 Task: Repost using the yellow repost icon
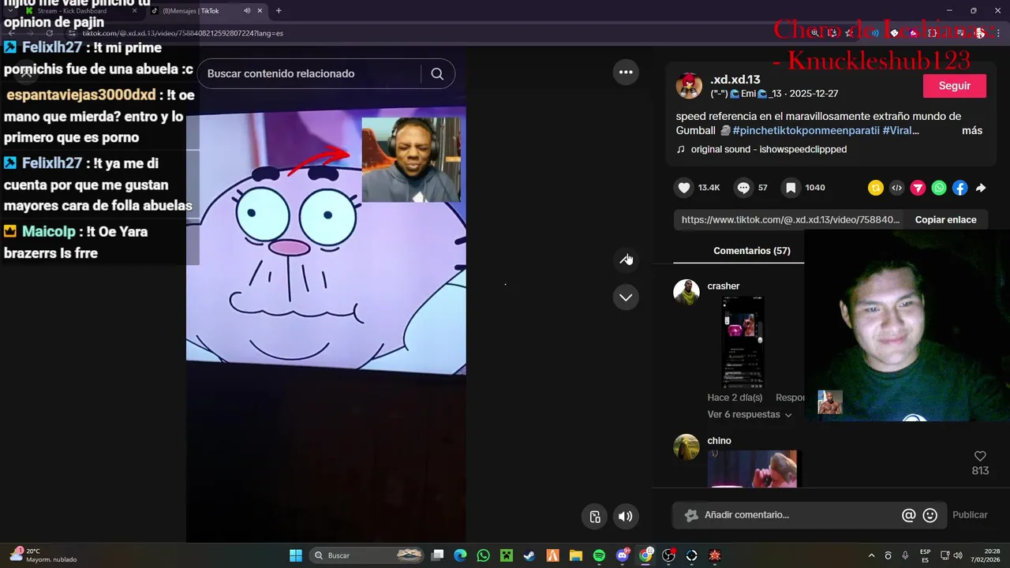[875, 188]
